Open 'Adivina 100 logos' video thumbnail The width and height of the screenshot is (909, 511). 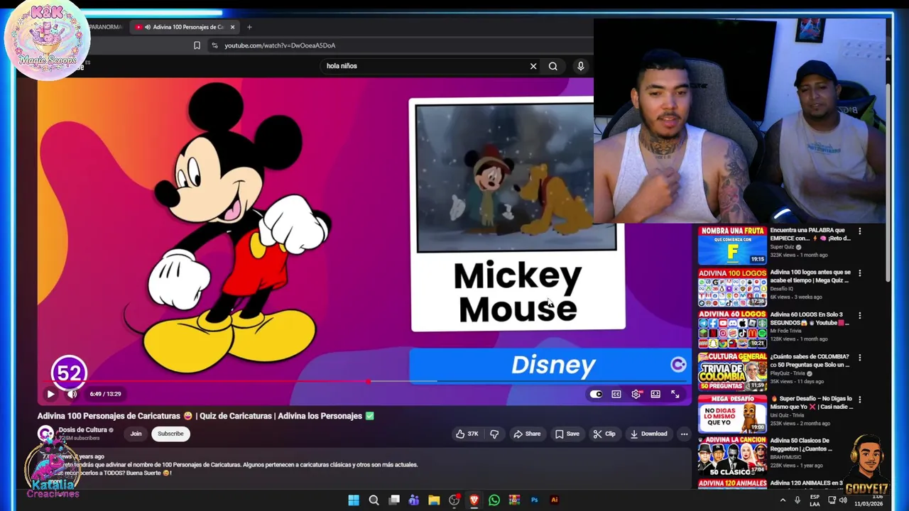732,287
